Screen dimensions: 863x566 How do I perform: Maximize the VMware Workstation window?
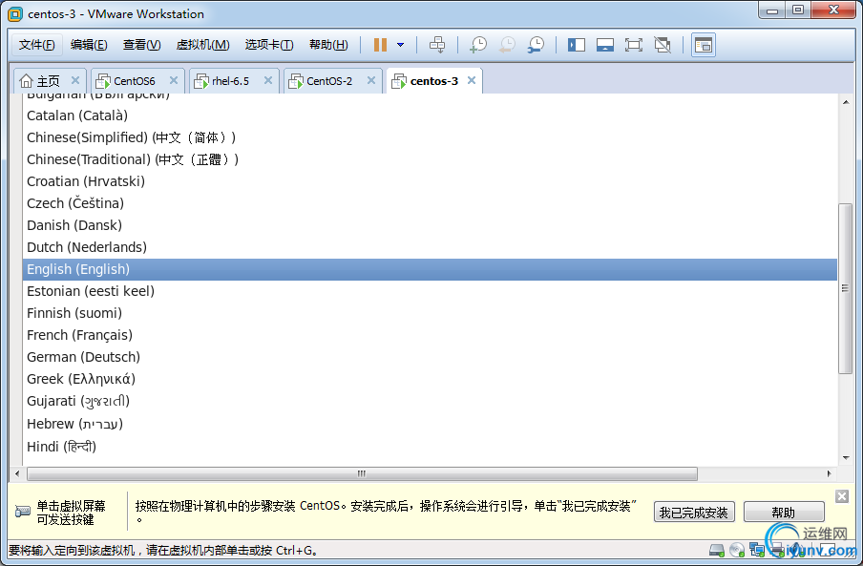click(x=797, y=10)
